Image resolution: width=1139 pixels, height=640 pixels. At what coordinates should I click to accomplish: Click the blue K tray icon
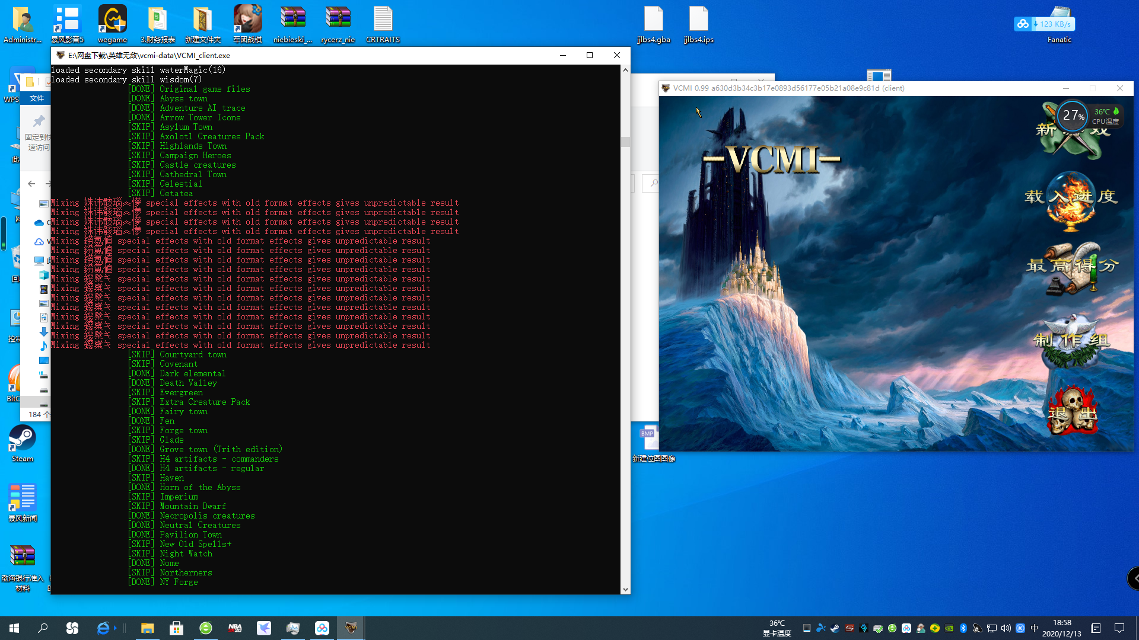pyautogui.click(x=1020, y=628)
